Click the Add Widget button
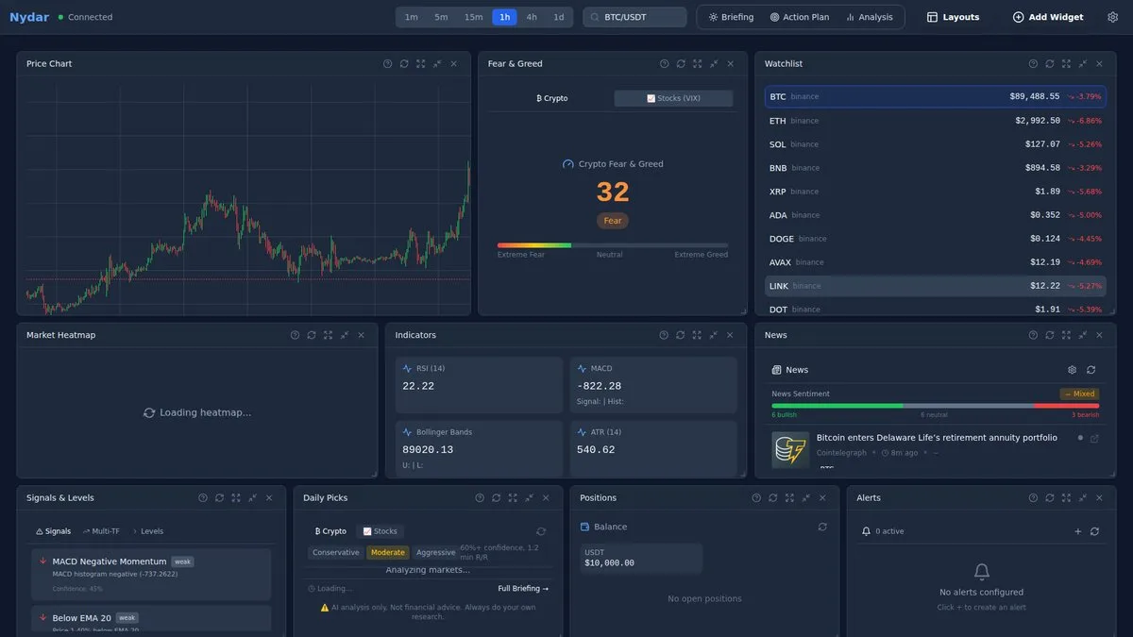The width and height of the screenshot is (1133, 637). click(x=1048, y=17)
